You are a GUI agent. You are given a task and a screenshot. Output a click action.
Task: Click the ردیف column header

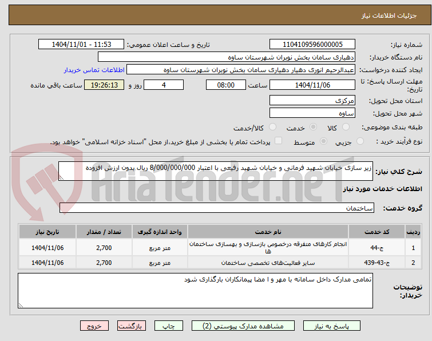[413, 232]
